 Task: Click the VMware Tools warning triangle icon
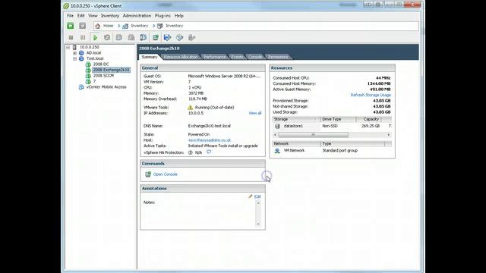191,108
